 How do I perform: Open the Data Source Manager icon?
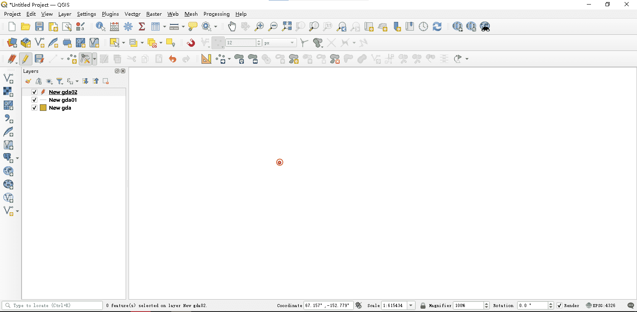12,42
